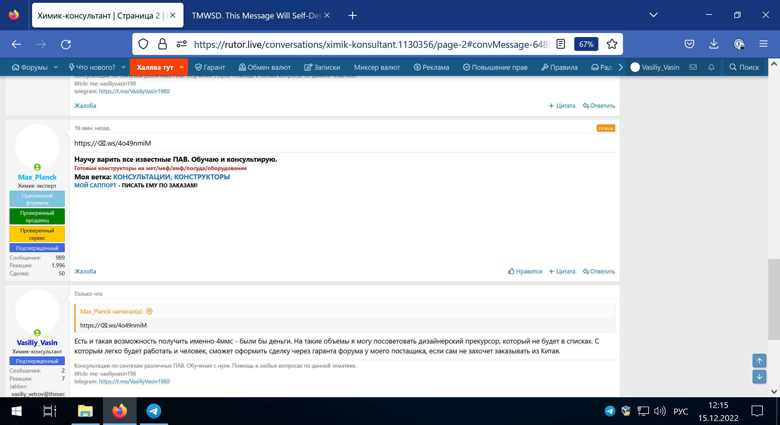780x425 pixels.
Task: Click the extension icon next to downloads
Action: pyautogui.click(x=739, y=44)
